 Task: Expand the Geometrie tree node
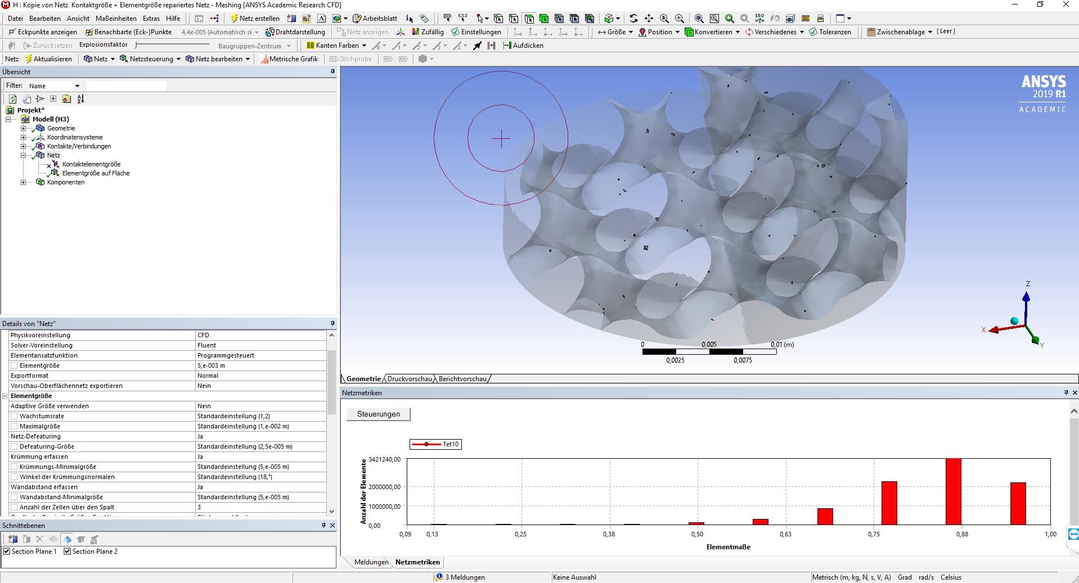pyautogui.click(x=23, y=128)
